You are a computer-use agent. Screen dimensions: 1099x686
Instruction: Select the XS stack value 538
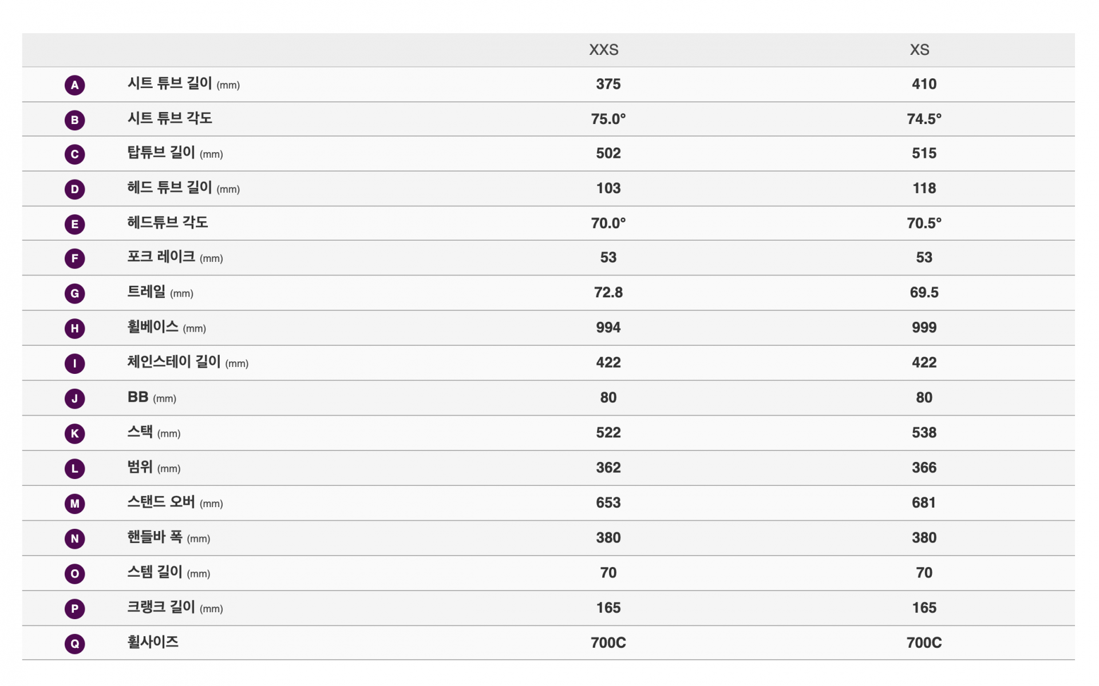(x=924, y=433)
